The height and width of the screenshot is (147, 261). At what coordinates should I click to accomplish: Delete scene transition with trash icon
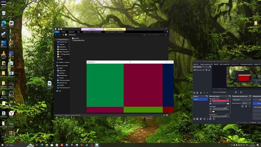(x=246, y=106)
